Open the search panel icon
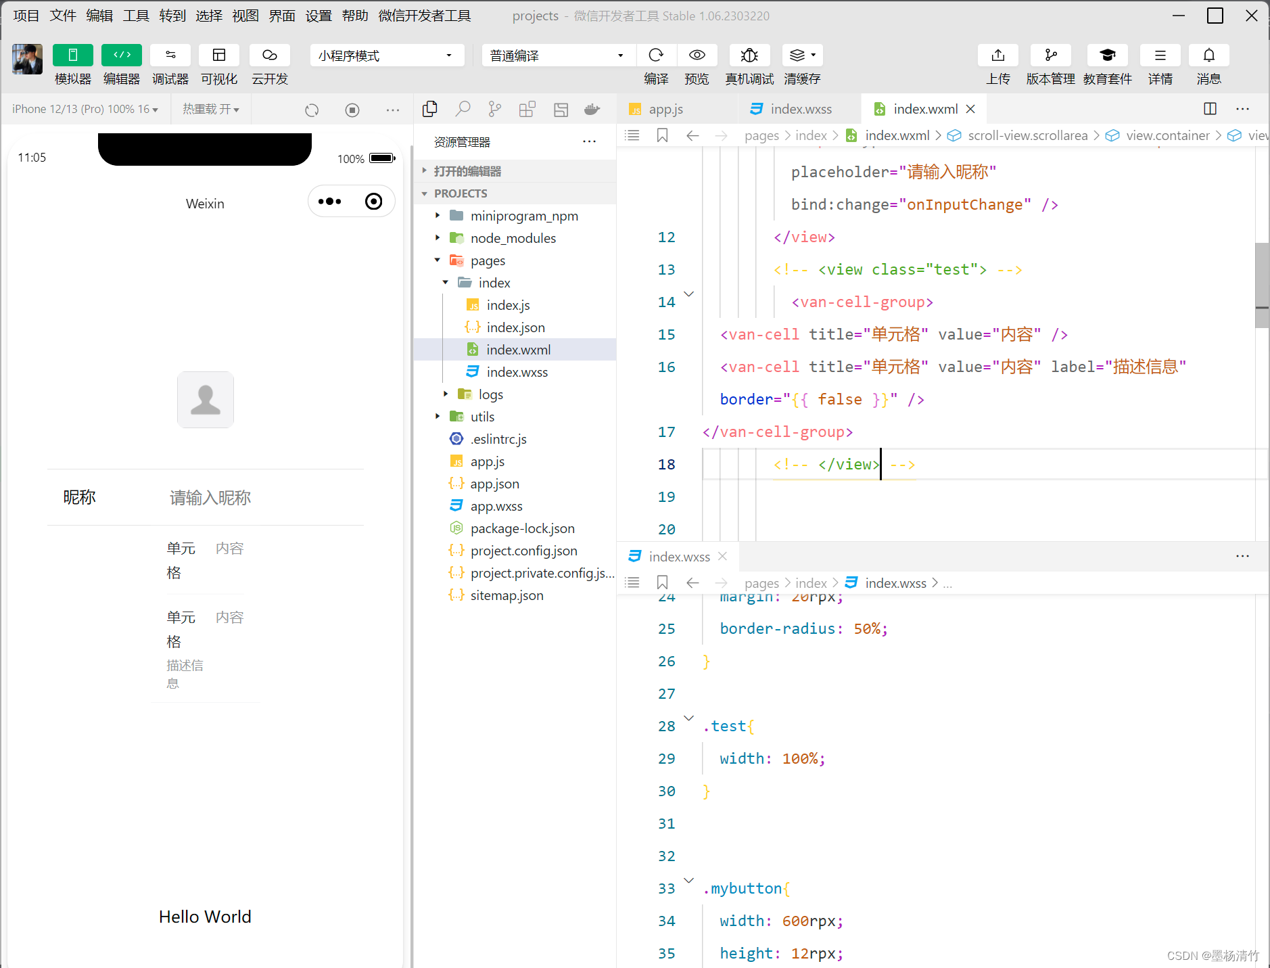 pos(463,109)
